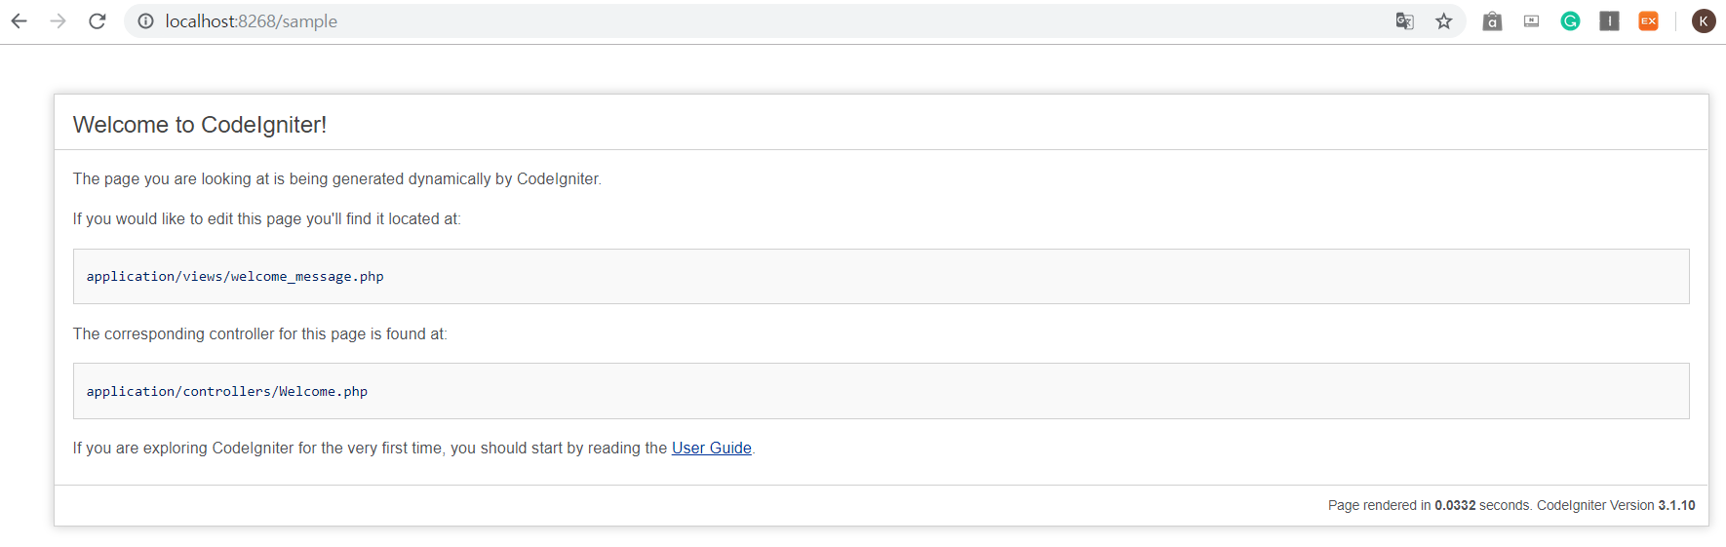Click the render time value 0.0332
The height and width of the screenshot is (547, 1726).
pos(1455,505)
